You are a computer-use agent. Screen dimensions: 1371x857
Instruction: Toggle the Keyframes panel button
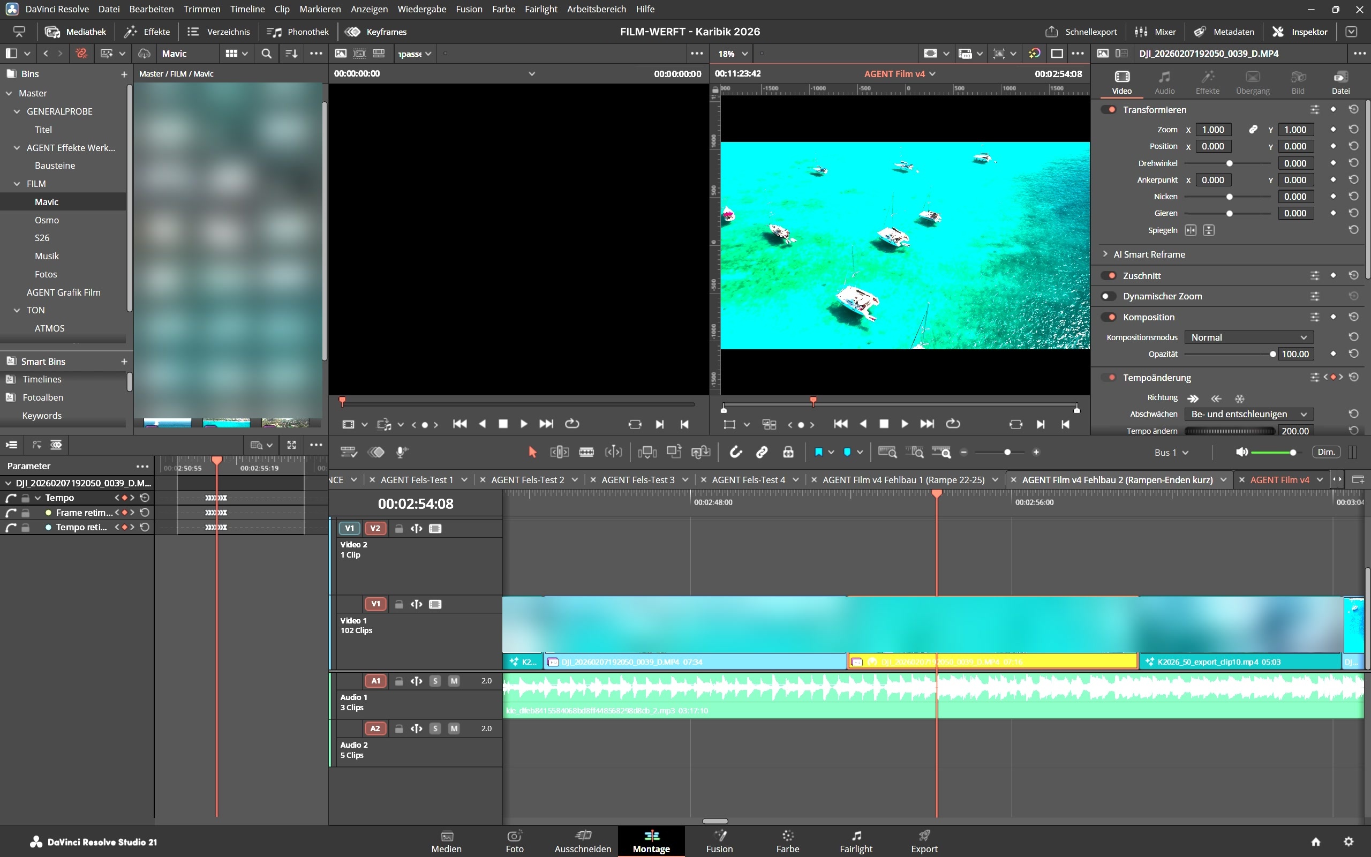click(376, 32)
